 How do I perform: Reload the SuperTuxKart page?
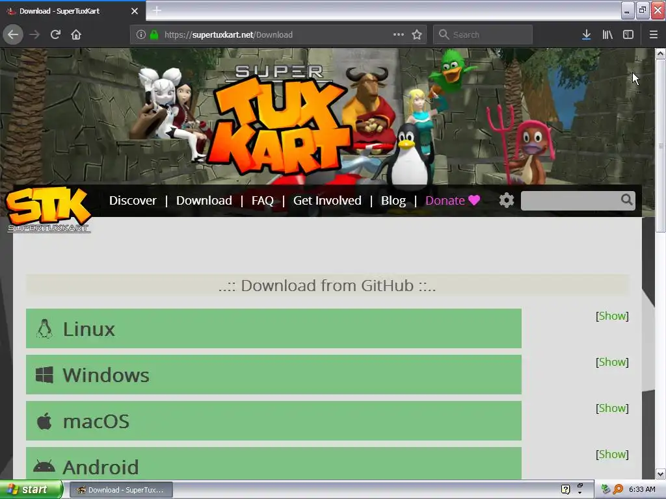pyautogui.click(x=55, y=34)
